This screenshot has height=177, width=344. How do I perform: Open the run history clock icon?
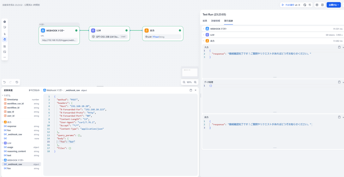point(305,5)
